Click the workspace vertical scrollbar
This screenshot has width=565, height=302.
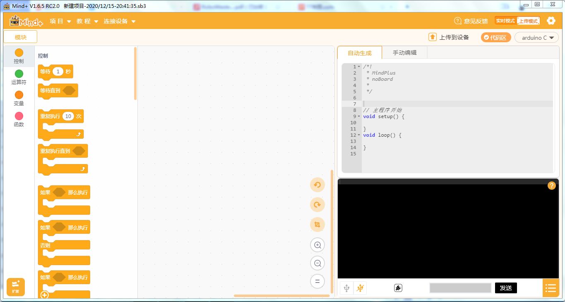[x=332, y=232]
